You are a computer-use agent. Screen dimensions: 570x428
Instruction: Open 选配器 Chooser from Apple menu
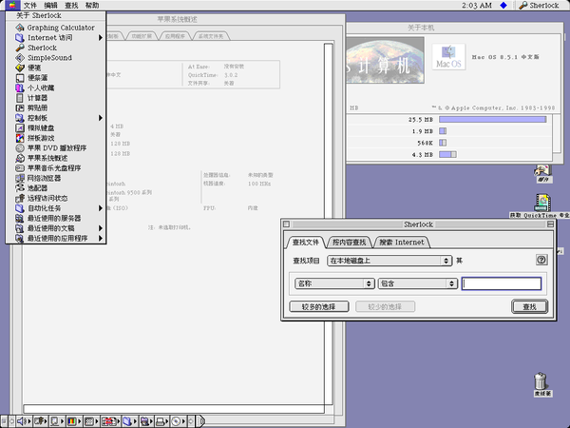[56, 188]
